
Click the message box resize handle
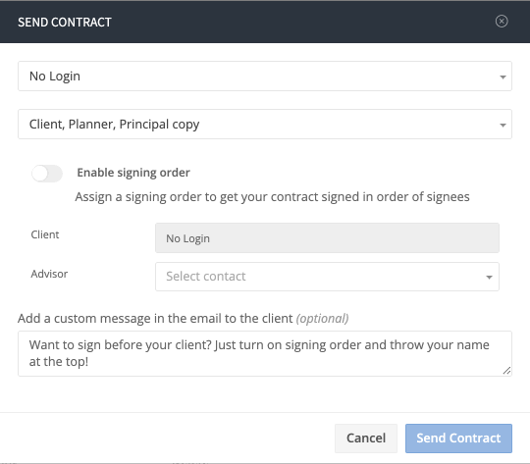coord(506,371)
